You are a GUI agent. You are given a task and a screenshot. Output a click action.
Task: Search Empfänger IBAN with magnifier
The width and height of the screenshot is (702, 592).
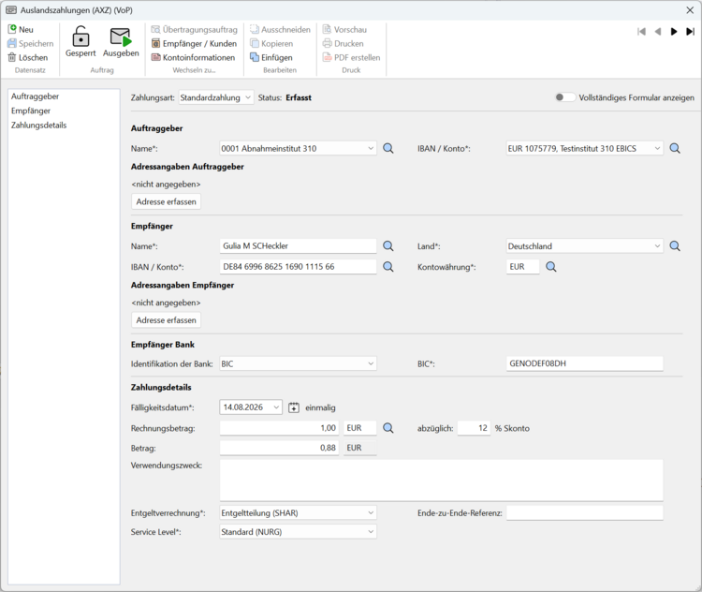(388, 267)
